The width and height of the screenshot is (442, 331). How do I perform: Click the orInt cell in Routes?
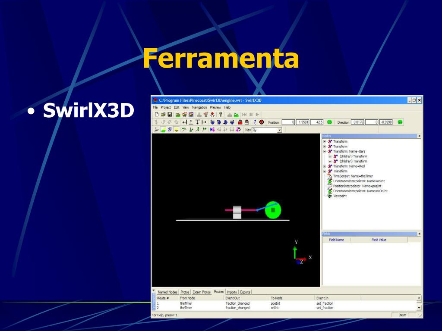(x=275, y=308)
